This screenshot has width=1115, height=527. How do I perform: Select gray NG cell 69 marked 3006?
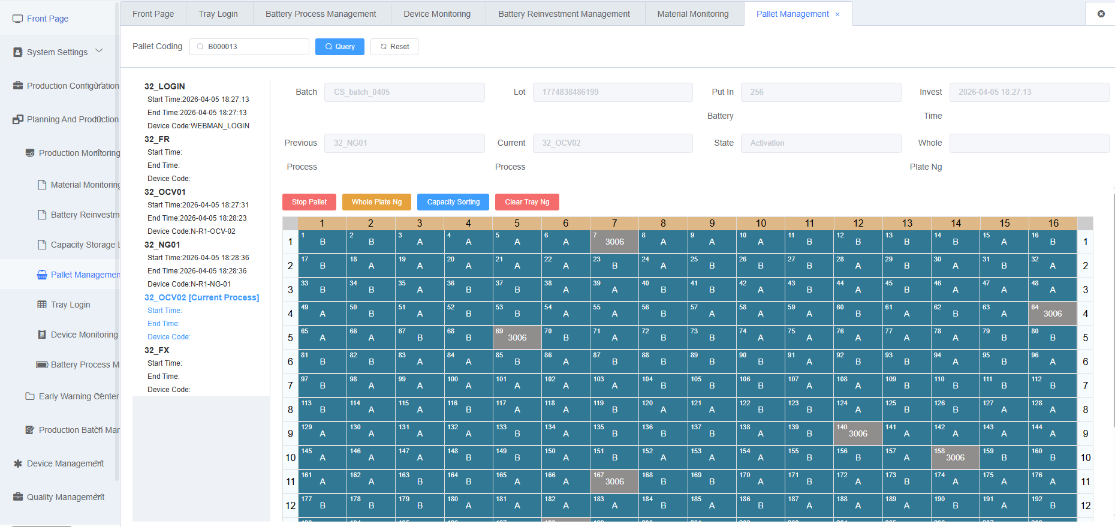pyautogui.click(x=517, y=338)
